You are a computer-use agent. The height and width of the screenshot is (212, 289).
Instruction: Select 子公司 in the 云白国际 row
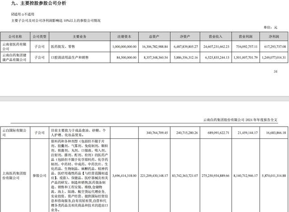[39, 132]
